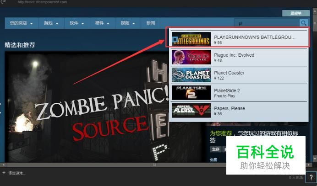The width and height of the screenshot is (317, 186).
Task: Click the 愿望单 wishlist button
Action: [296, 13]
